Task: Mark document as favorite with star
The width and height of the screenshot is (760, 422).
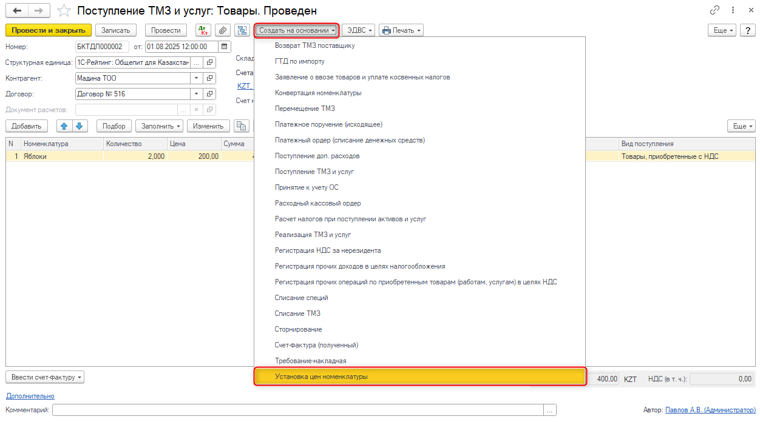Action: click(x=64, y=11)
